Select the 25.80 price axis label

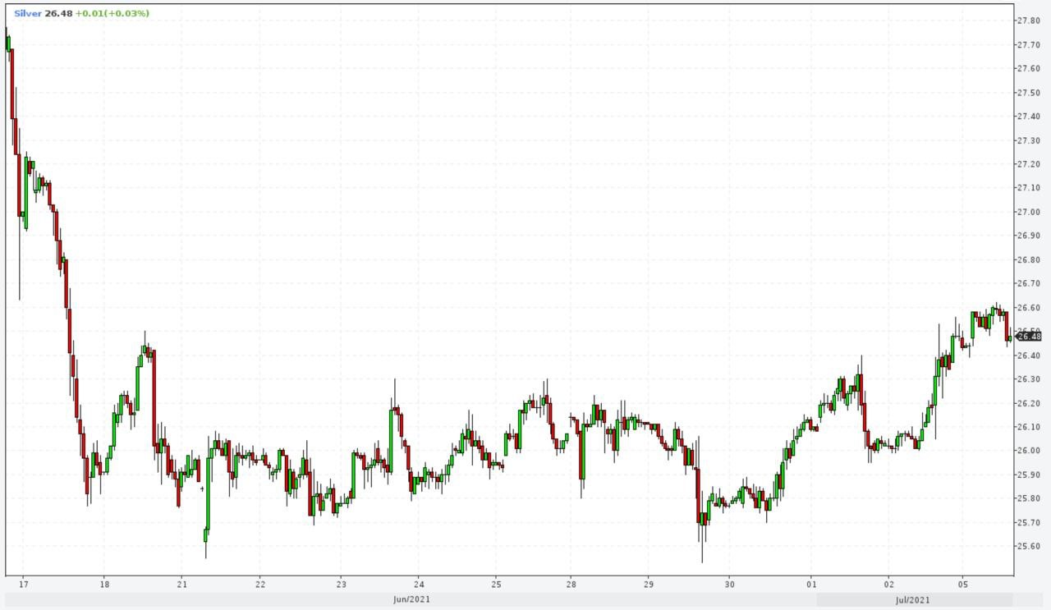click(x=1030, y=498)
